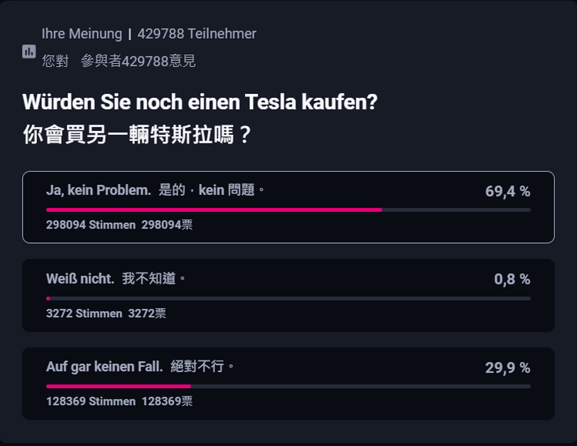Viewport: 577px width, 446px height.
Task: Click the Chinese translation of the poll question
Action: [137, 135]
